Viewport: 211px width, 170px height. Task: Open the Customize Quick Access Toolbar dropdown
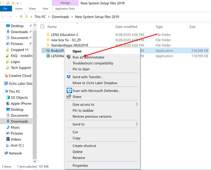tap(18, 3)
